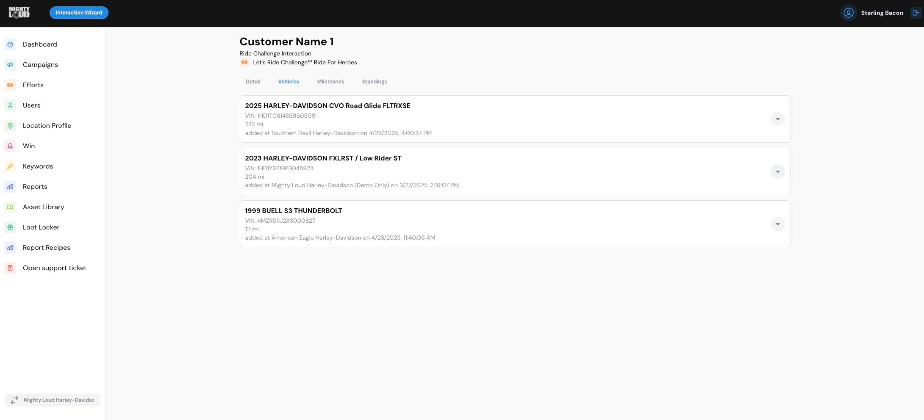This screenshot has width=924, height=420.
Task: Click the Win award icon
Action: pos(10,146)
